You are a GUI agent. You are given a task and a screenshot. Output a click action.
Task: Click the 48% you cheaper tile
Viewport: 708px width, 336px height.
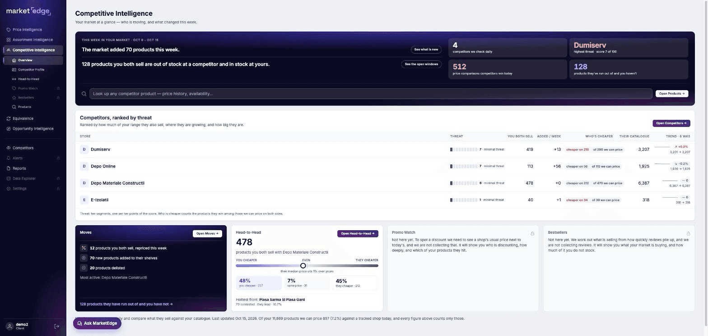coord(259,283)
